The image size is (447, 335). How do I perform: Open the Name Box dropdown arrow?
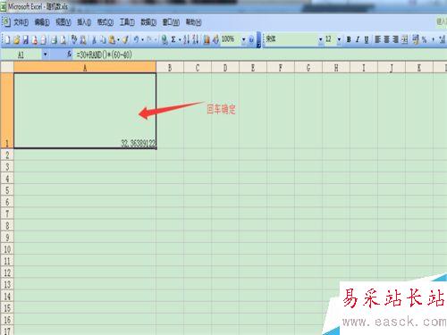45,54
